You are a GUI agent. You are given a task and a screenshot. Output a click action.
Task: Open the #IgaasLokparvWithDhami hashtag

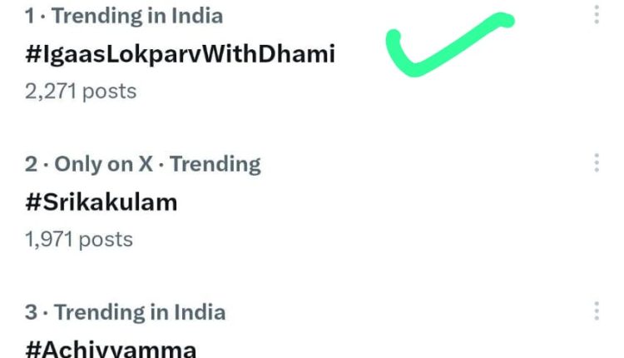(x=180, y=54)
